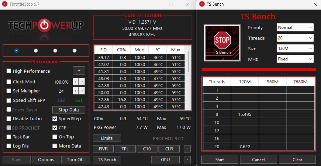Select the second profile radio button
This screenshot has width=321, height=166.
point(36,51)
